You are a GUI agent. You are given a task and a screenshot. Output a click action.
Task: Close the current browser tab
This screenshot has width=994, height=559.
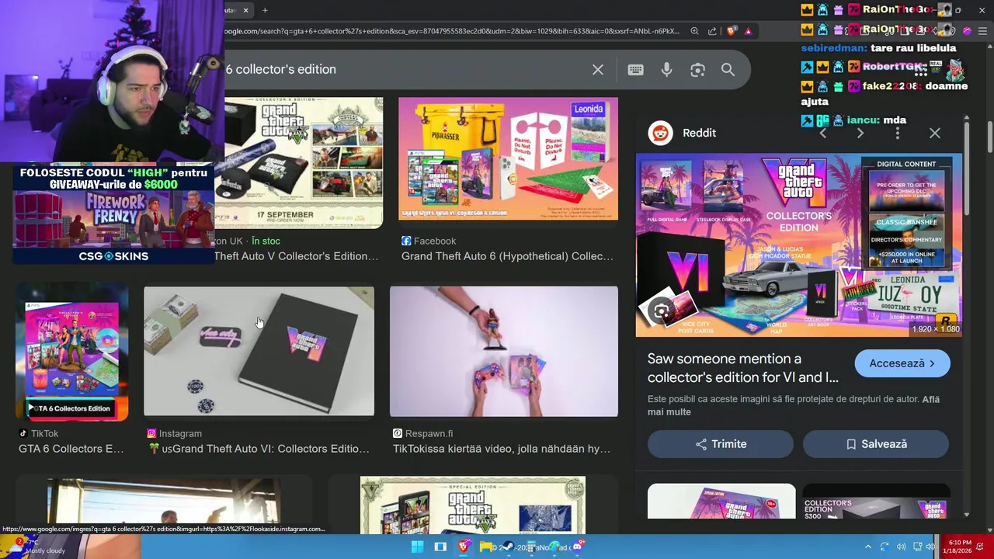[245, 10]
